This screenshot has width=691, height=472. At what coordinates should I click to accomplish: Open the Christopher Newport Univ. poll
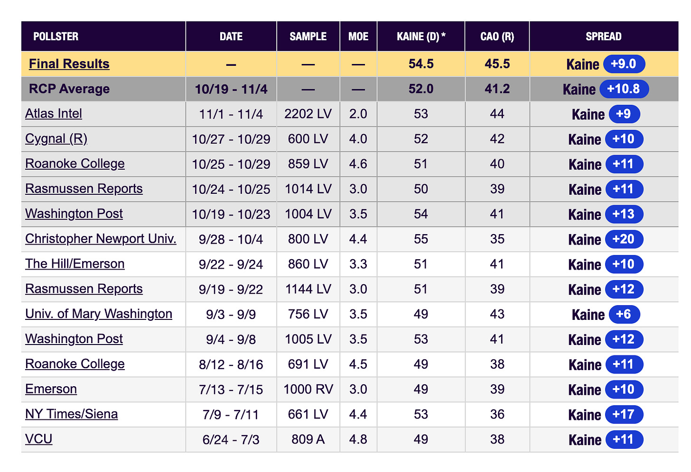click(101, 239)
